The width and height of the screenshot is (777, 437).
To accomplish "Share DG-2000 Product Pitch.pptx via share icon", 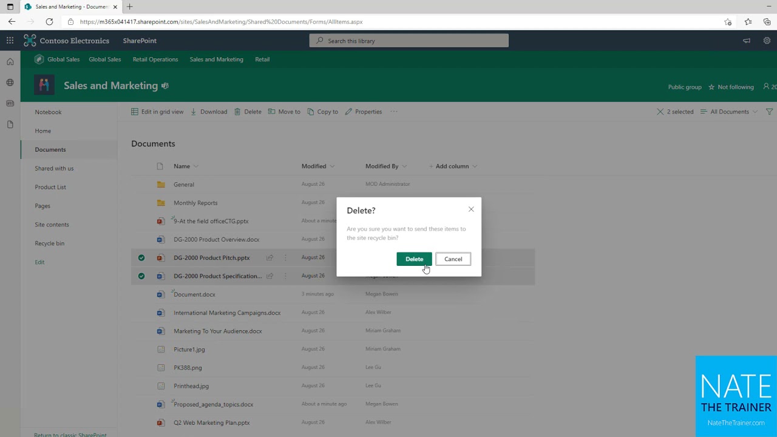I will [270, 258].
